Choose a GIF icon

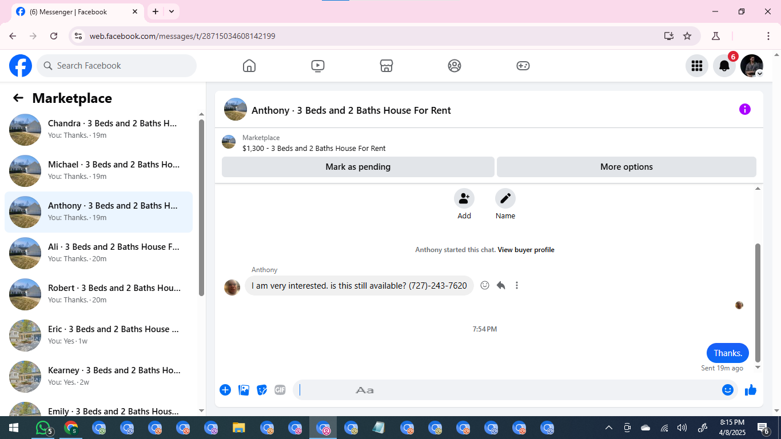(280, 390)
